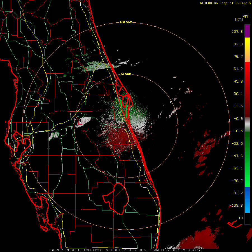Image resolution: width=252 pixels, height=252 pixels.
Task: Select the -63.1 scale label
Action: [x=237, y=168]
